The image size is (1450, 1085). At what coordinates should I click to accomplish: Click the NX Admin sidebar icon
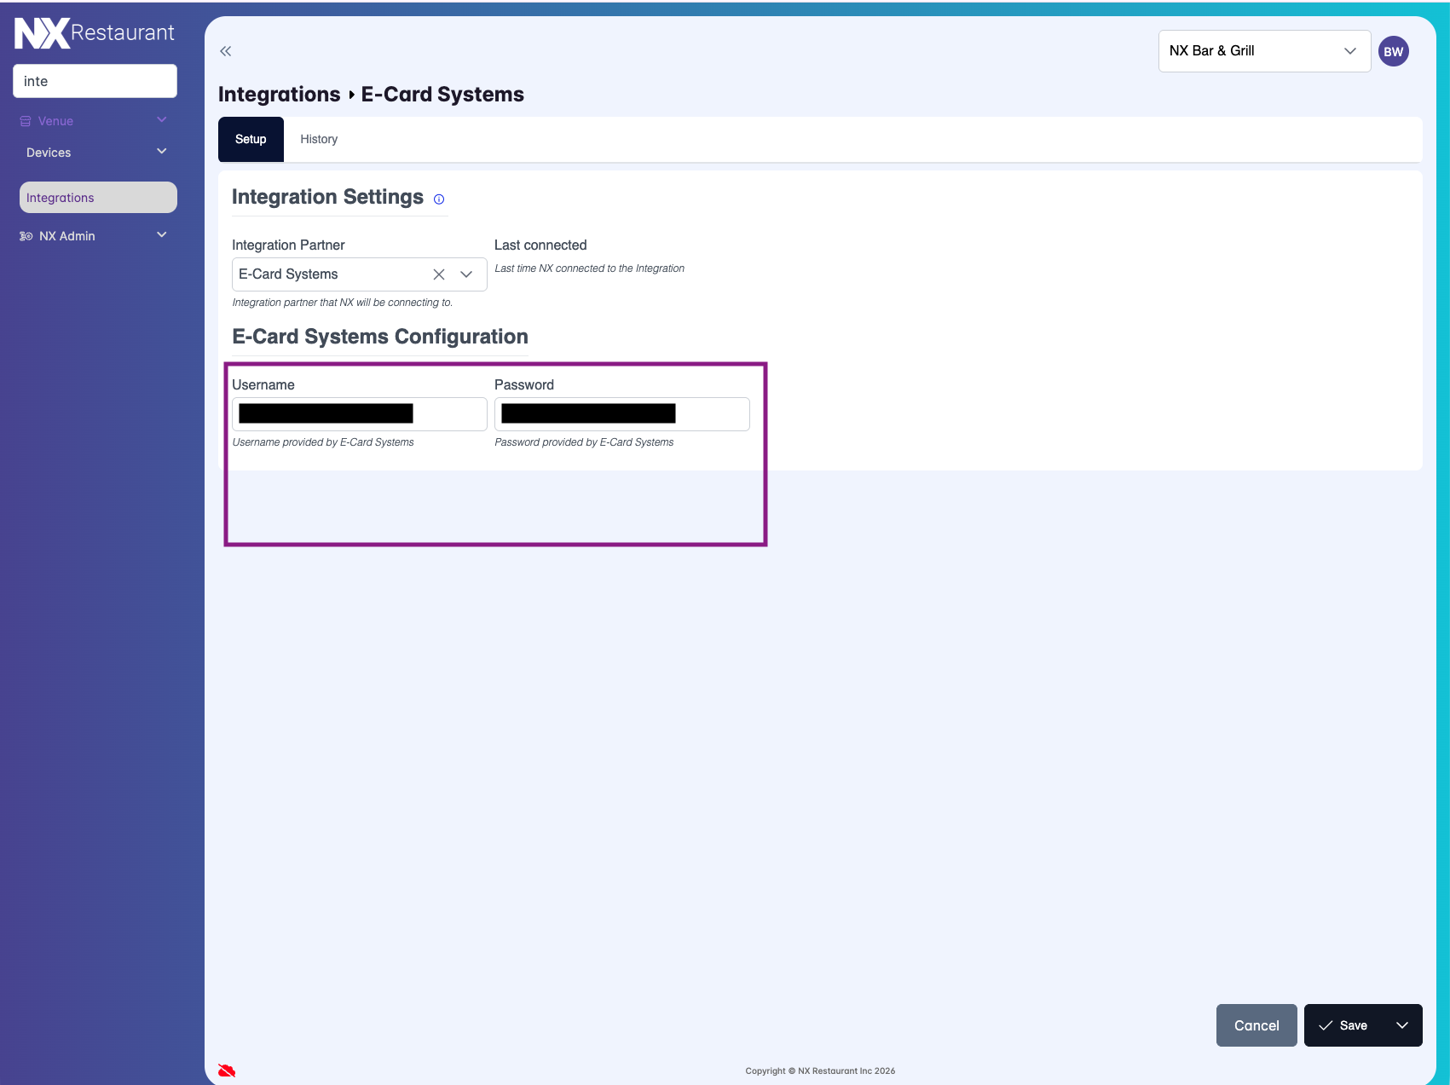coord(26,236)
